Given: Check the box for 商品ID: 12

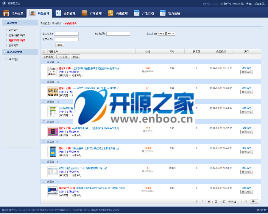Looking at the screenshot, I should coord(44,82).
